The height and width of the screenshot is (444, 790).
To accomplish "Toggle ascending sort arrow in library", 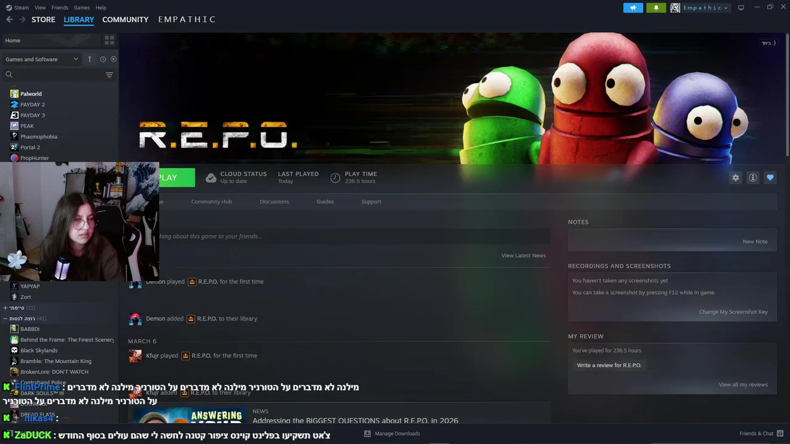I will tap(89, 59).
